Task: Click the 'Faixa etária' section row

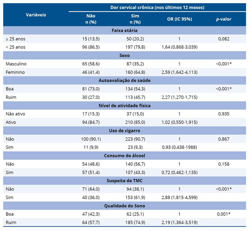Action: [125, 30]
